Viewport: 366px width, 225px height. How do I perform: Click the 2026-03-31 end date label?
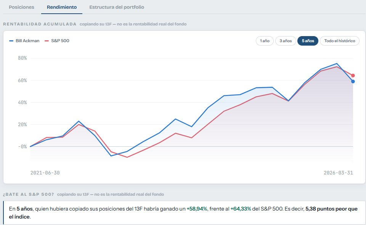[x=338, y=173]
